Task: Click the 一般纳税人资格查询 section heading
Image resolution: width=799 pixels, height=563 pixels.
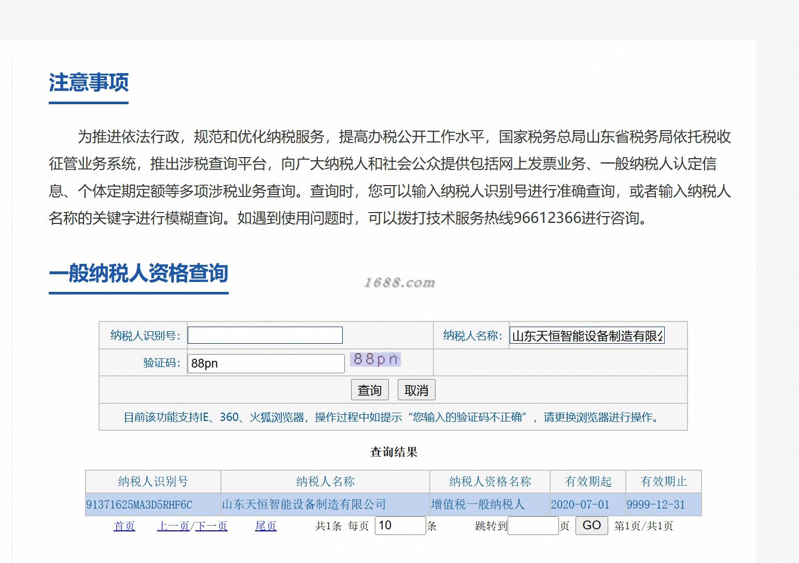Action: [138, 273]
